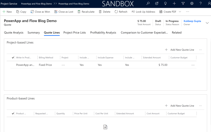211x132 pixels.
Task: Click the Delete trash command
Action: point(104,12)
